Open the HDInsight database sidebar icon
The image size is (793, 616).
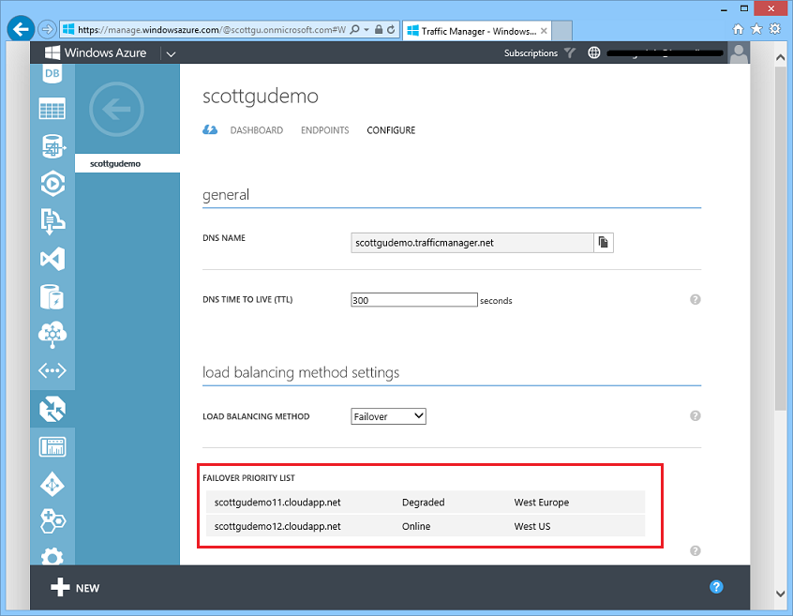click(52, 146)
